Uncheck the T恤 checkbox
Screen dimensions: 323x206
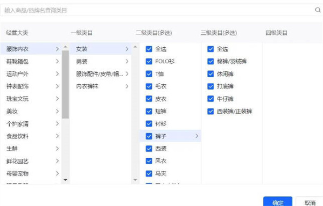coord(149,74)
